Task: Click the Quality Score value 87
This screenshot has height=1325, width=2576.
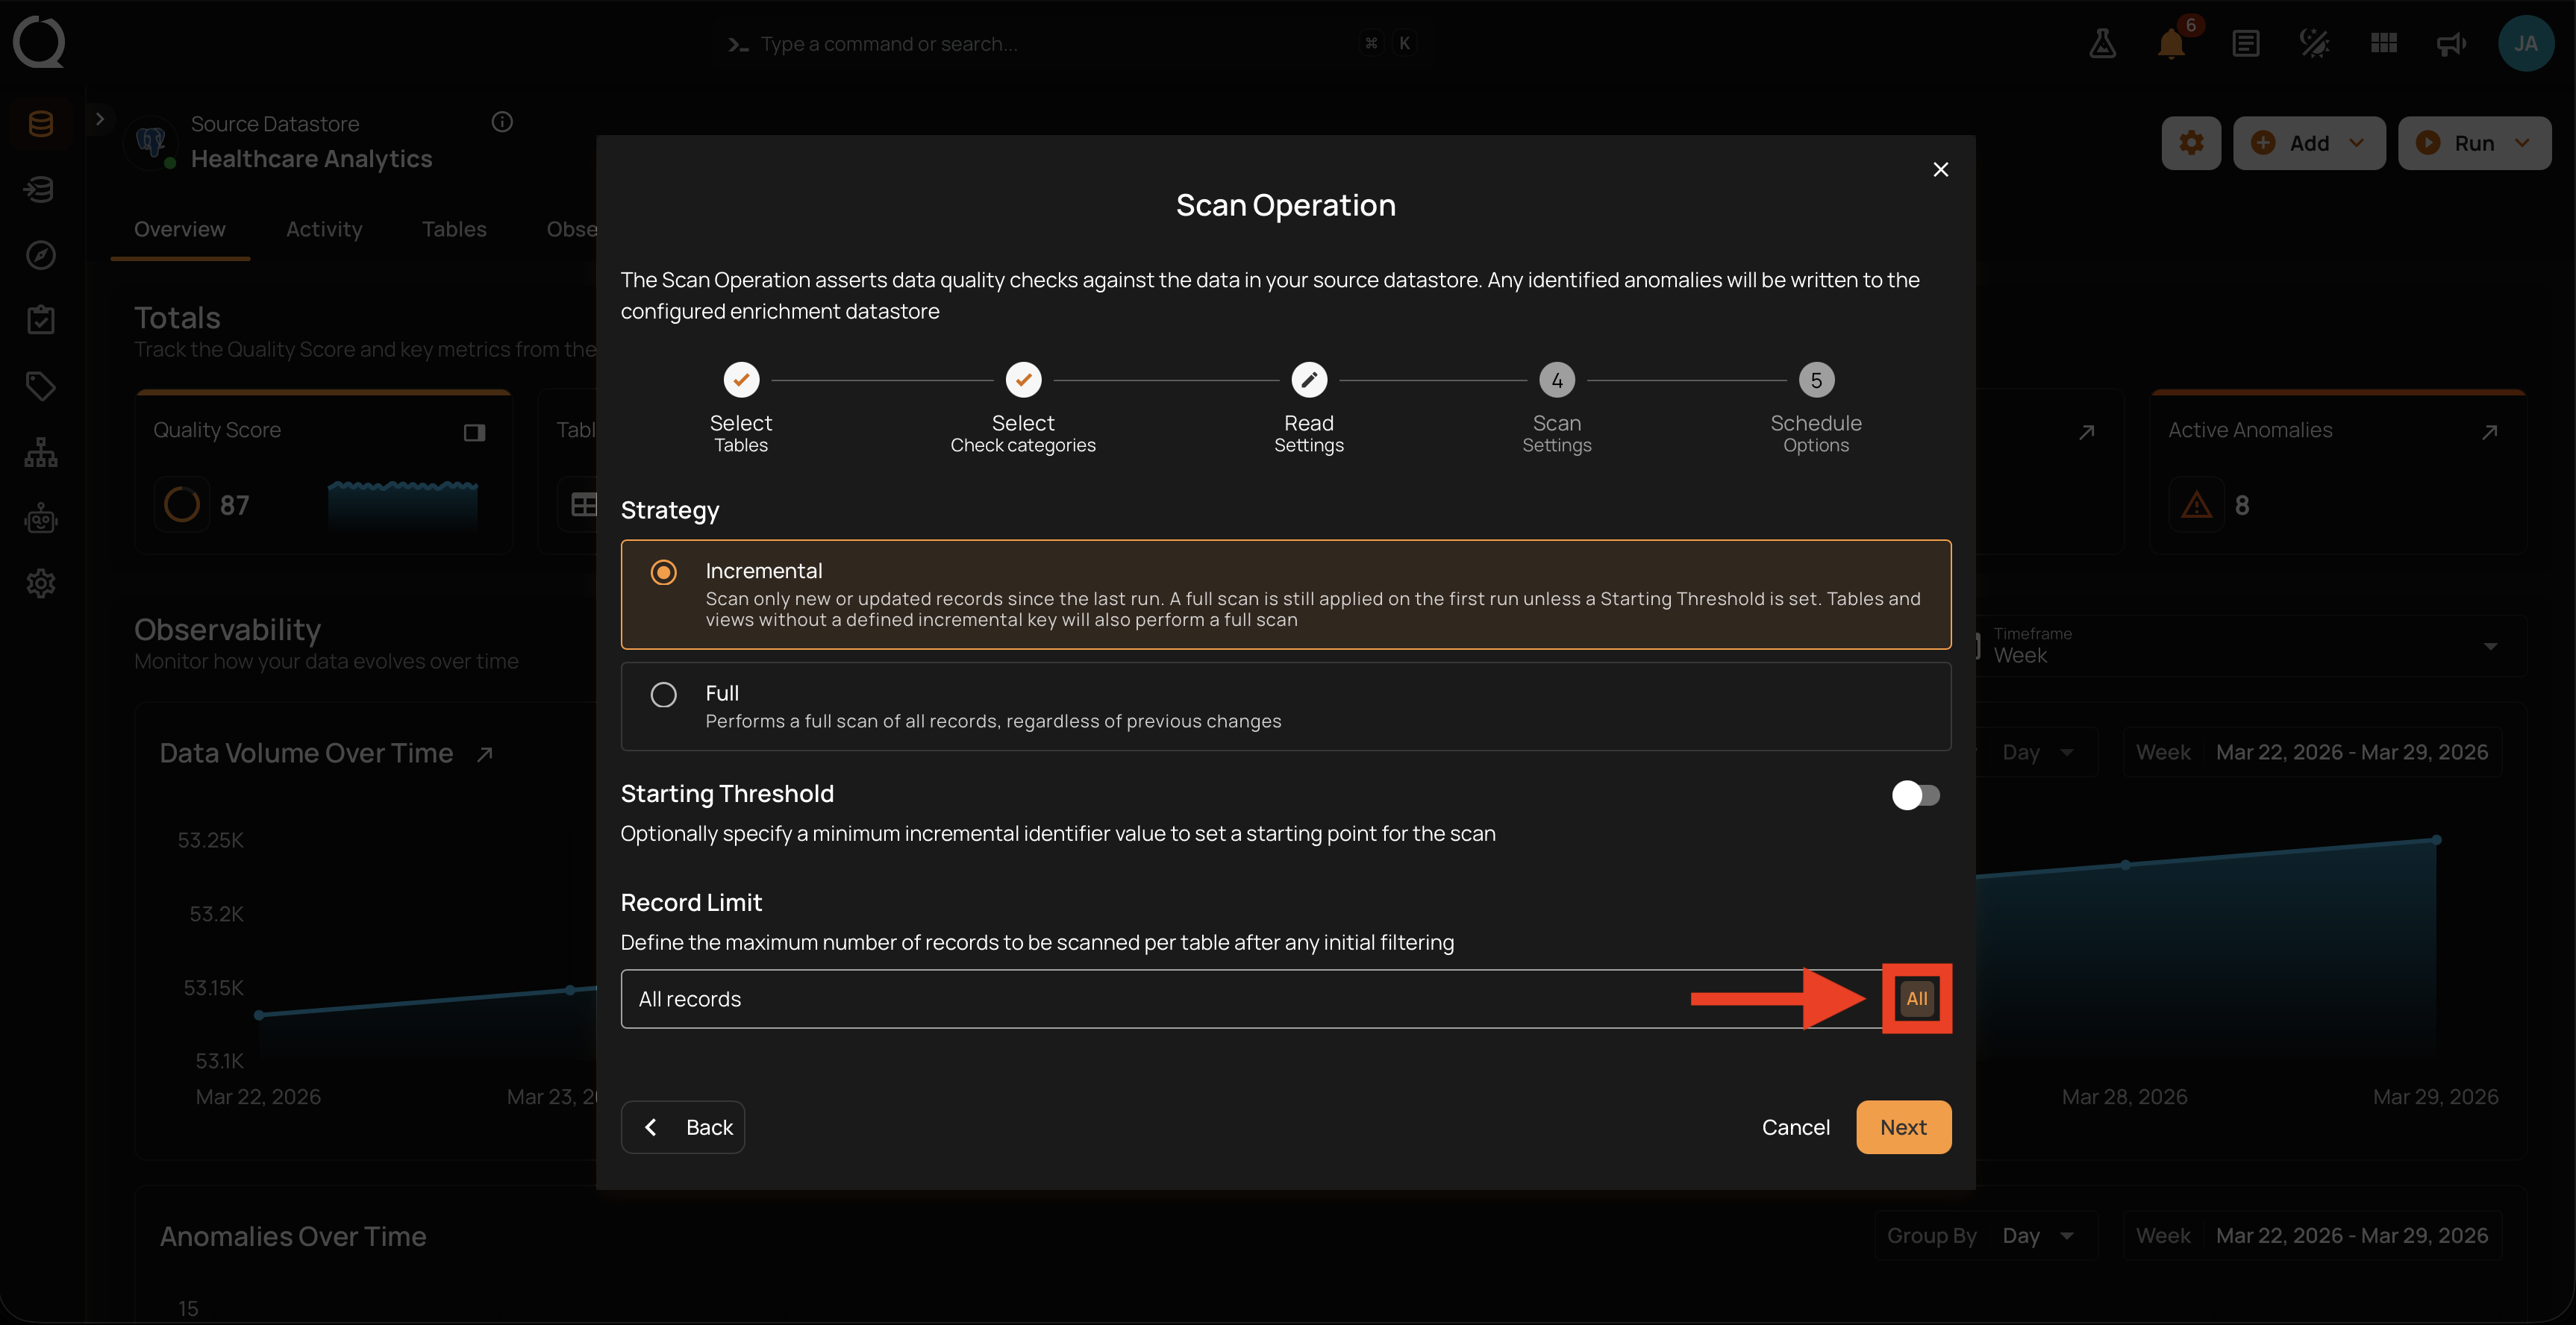Action: click(234, 506)
